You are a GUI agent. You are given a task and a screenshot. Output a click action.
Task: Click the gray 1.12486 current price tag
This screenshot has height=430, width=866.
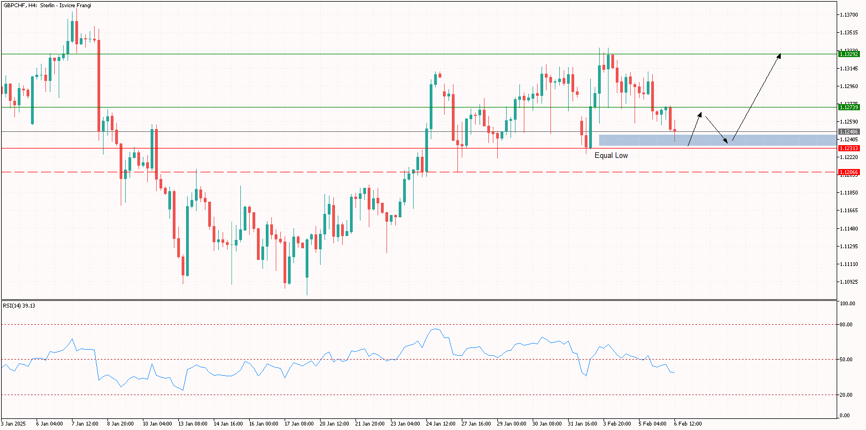click(x=849, y=132)
